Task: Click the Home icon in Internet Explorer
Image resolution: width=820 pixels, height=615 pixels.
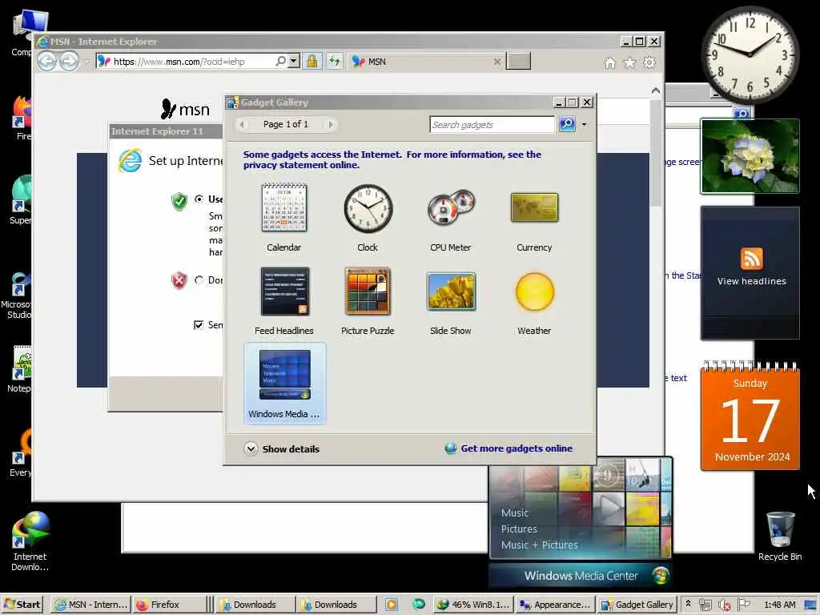Action: pos(609,62)
